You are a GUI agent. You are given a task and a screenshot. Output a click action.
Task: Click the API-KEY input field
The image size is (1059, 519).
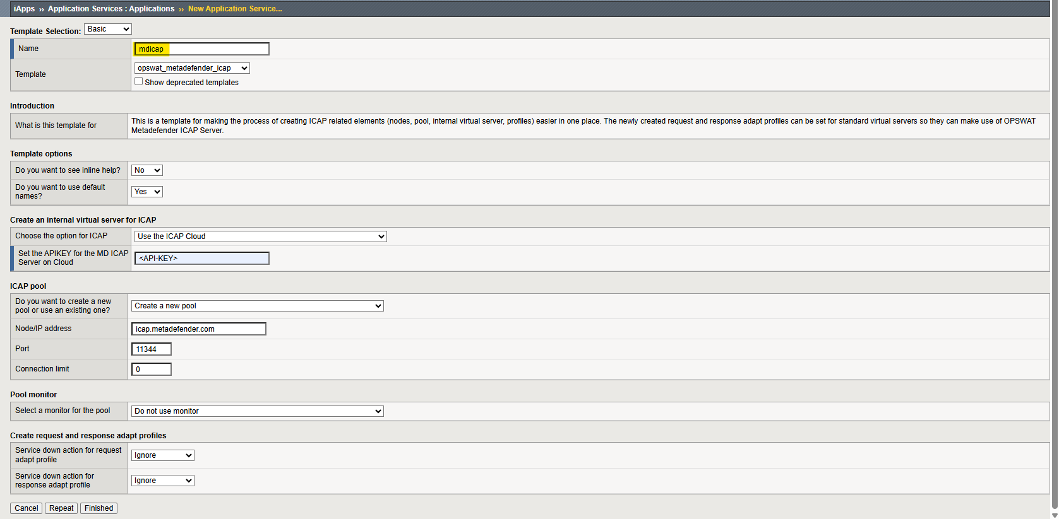(x=201, y=259)
